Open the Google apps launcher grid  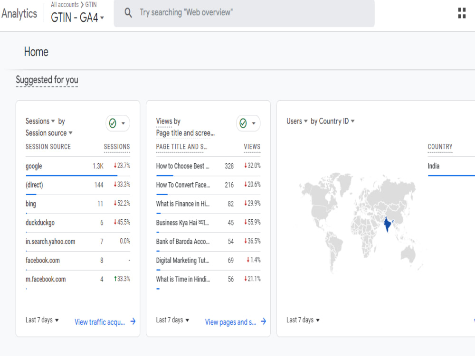coord(461,13)
